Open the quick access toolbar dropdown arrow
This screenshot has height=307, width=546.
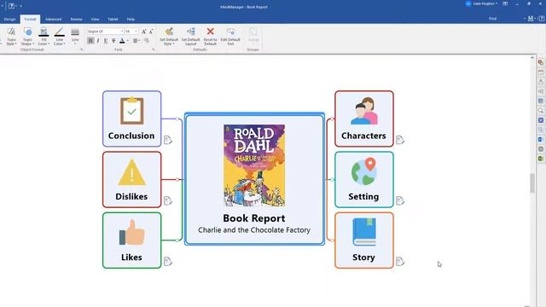point(20,6)
